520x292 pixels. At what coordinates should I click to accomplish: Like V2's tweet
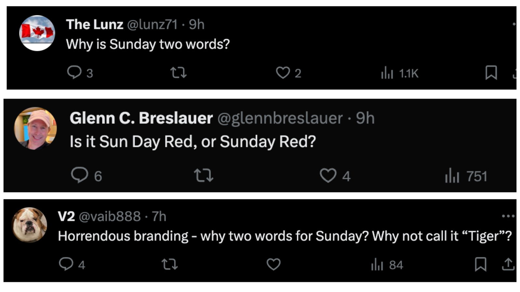coord(274,264)
